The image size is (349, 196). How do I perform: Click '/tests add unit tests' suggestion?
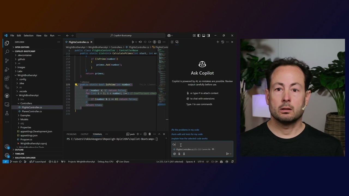187,134
